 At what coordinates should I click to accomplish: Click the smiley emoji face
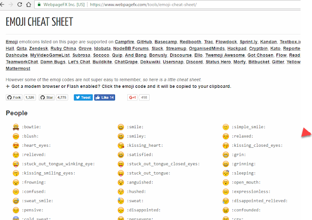(121, 136)
